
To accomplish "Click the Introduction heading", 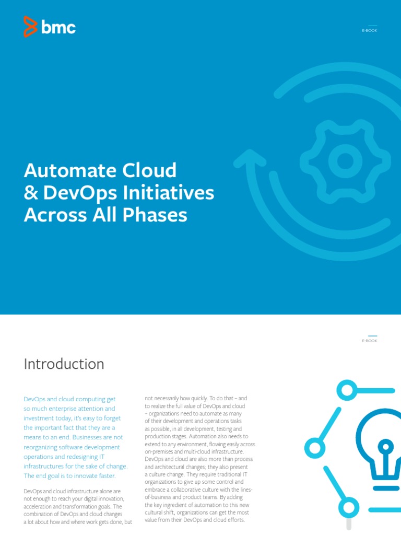I will (64, 364).
